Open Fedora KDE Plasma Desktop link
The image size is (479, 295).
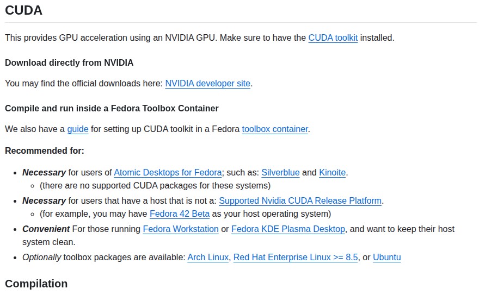coord(288,229)
